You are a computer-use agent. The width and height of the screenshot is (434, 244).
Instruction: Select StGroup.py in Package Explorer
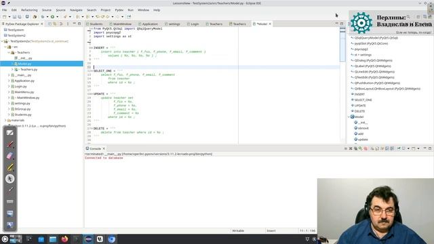click(x=22, y=109)
